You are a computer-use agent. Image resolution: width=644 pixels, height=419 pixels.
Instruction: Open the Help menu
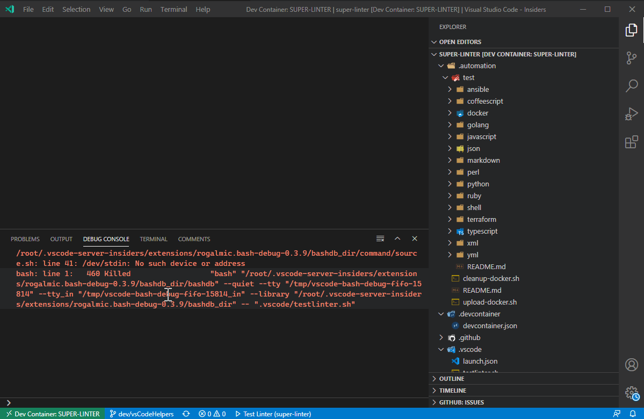(203, 9)
